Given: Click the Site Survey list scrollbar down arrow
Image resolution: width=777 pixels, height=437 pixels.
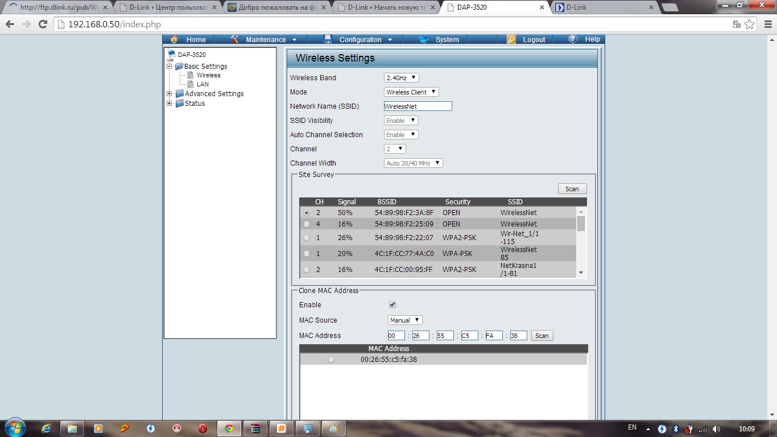Looking at the screenshot, I should (581, 273).
